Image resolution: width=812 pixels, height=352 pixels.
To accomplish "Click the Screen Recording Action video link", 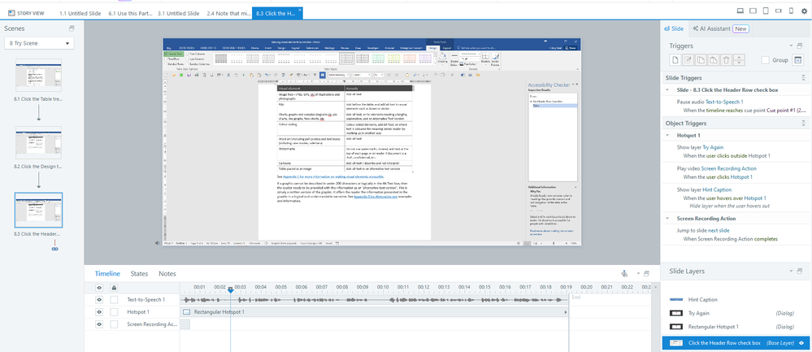I will click(727, 169).
